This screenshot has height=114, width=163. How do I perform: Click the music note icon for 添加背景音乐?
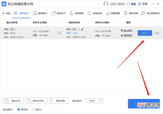[x=143, y=13]
